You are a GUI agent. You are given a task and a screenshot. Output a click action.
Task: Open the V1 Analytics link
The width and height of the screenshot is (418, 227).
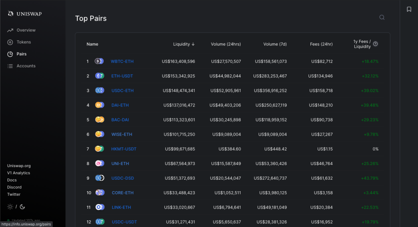18,173
